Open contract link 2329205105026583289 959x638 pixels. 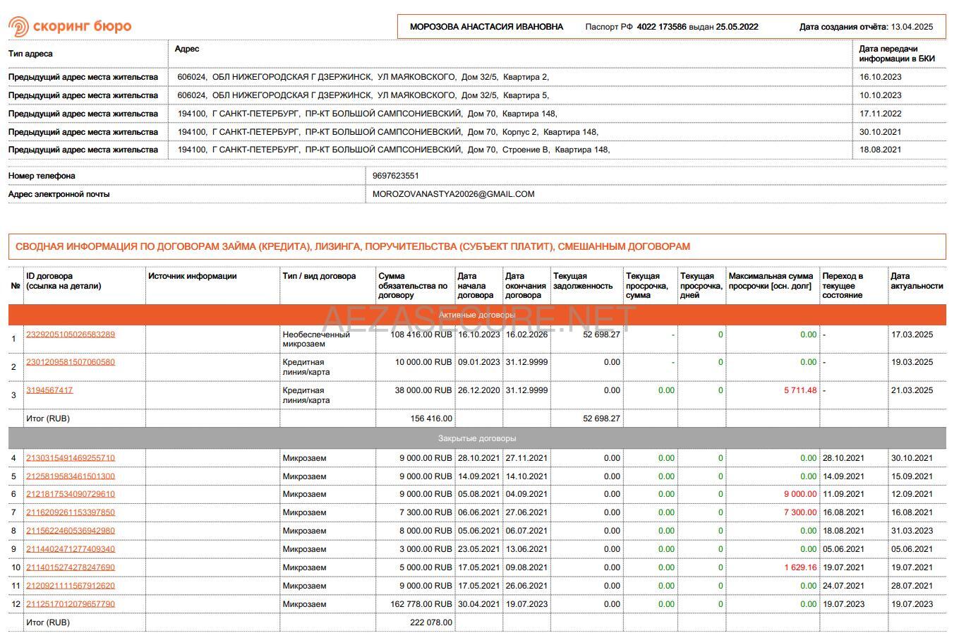coord(71,335)
